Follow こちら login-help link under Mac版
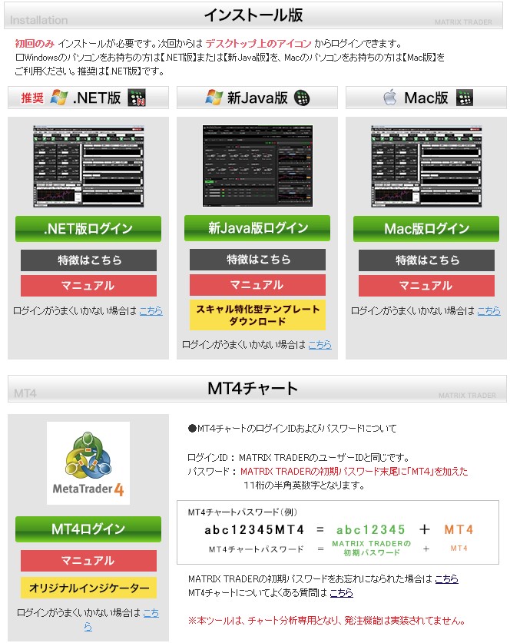This screenshot has width=510, height=643. click(488, 311)
